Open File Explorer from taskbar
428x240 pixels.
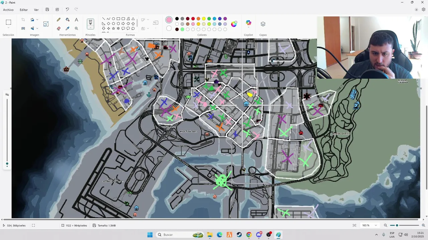coord(210,235)
